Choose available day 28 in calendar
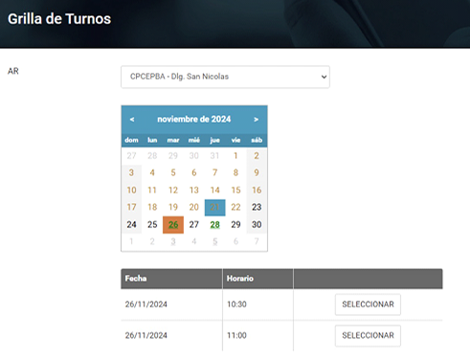This screenshot has width=470, height=361. coord(214,225)
